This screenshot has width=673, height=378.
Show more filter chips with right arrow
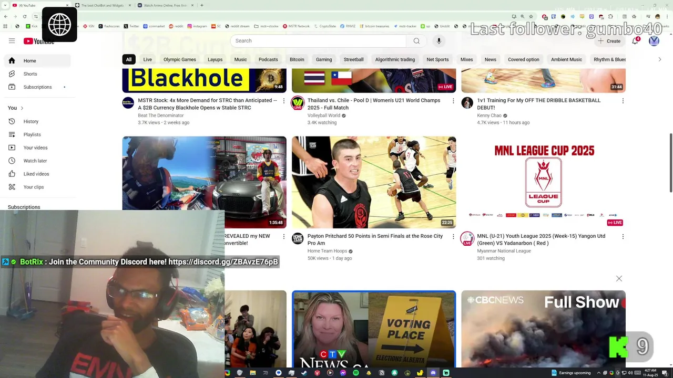(660, 59)
